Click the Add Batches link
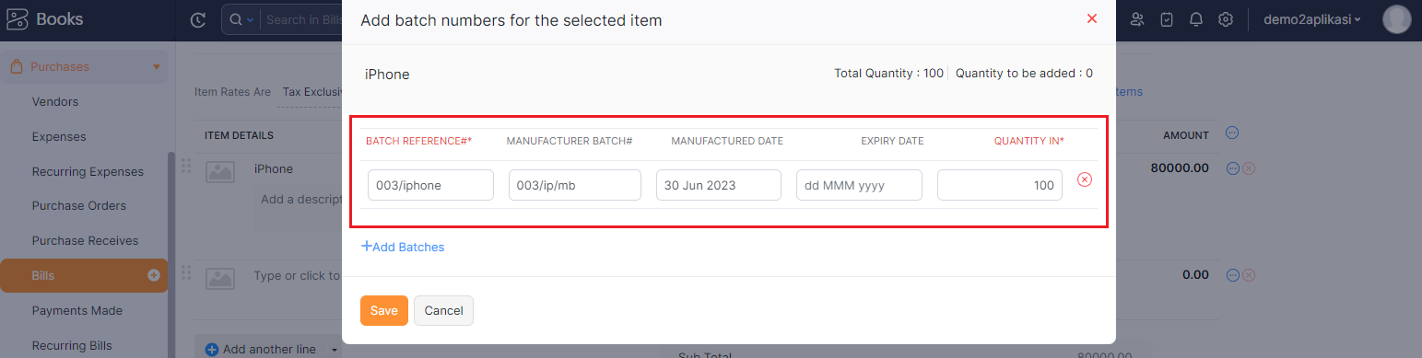 (x=403, y=247)
